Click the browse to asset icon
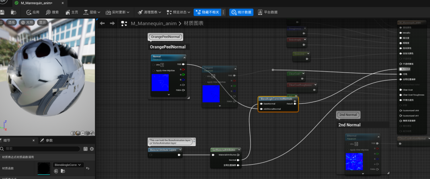The height and width of the screenshot is (179, 430). click(x=13, y=12)
